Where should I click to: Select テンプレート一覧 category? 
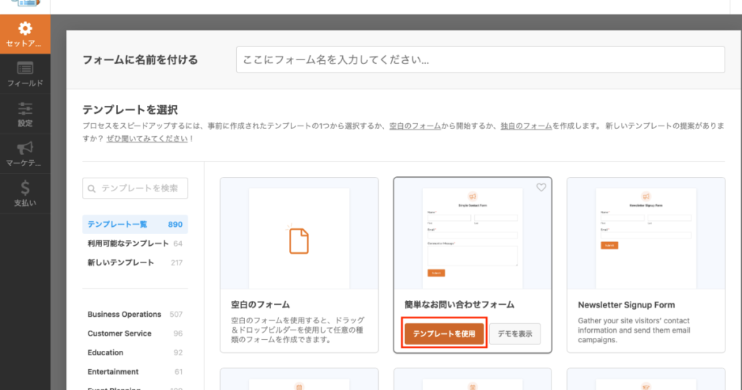click(x=117, y=225)
